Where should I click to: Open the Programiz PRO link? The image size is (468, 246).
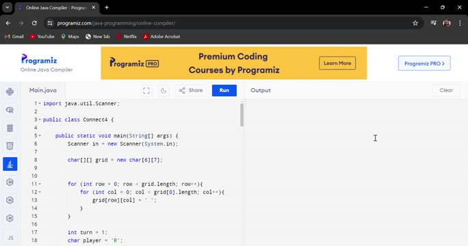(x=424, y=64)
